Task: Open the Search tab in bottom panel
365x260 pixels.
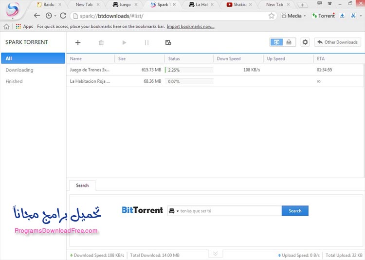Action: [82, 186]
